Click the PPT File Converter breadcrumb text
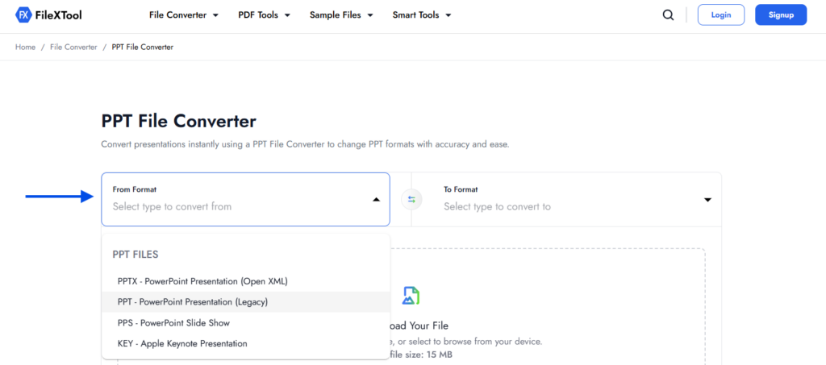 click(142, 48)
